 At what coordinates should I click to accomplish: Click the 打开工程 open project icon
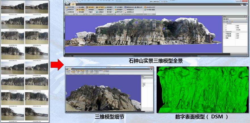67,7
